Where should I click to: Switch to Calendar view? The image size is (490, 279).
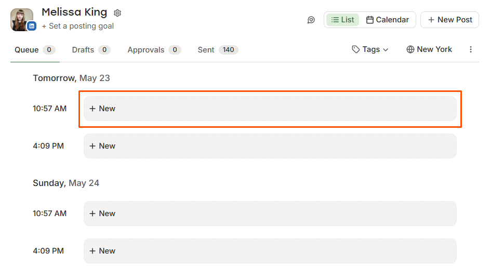[387, 20]
